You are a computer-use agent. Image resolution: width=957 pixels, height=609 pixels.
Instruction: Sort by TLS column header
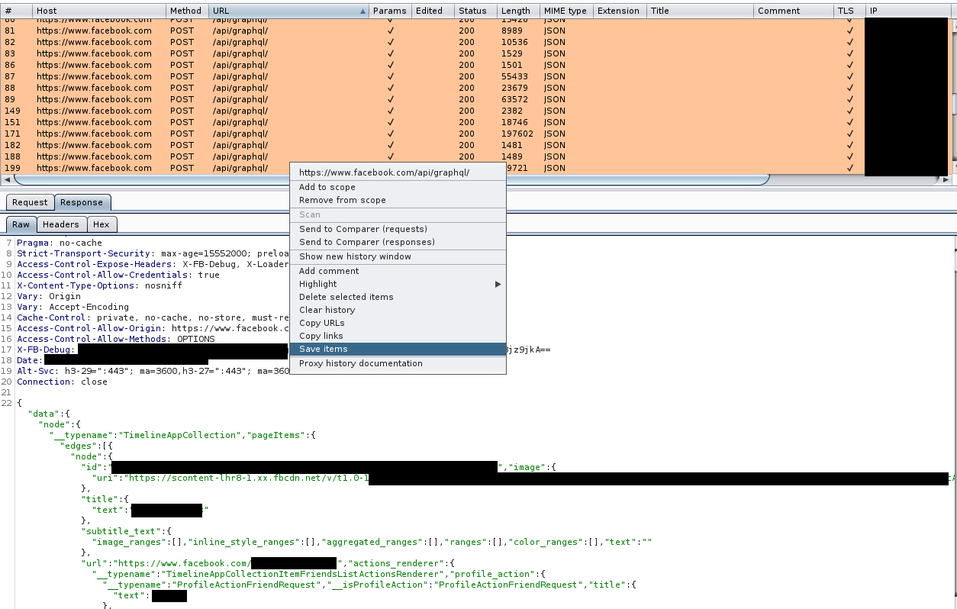point(849,11)
